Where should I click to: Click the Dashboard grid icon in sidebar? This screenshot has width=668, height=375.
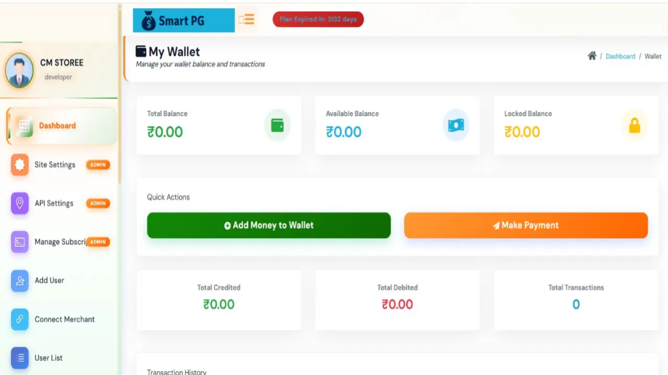click(x=23, y=126)
